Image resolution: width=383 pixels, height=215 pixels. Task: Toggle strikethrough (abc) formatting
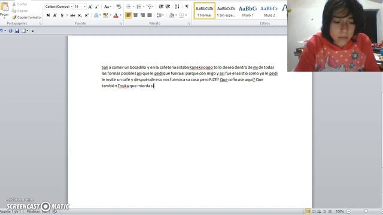click(x=72, y=16)
